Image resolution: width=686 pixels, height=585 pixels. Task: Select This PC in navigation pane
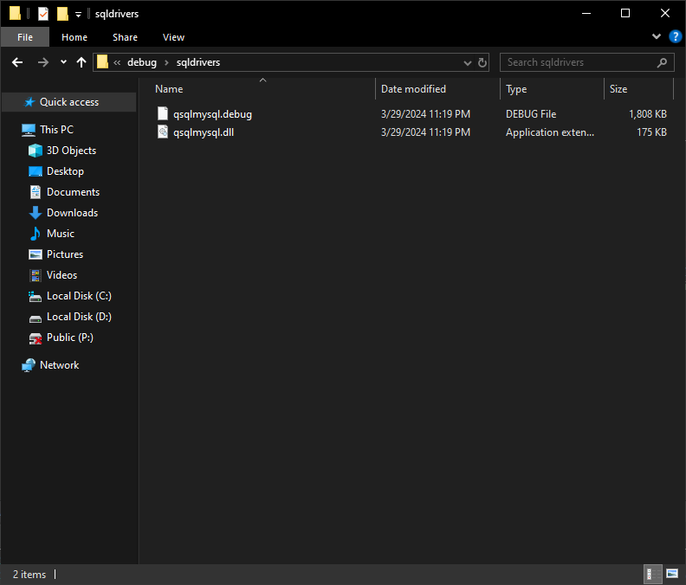[x=56, y=130]
